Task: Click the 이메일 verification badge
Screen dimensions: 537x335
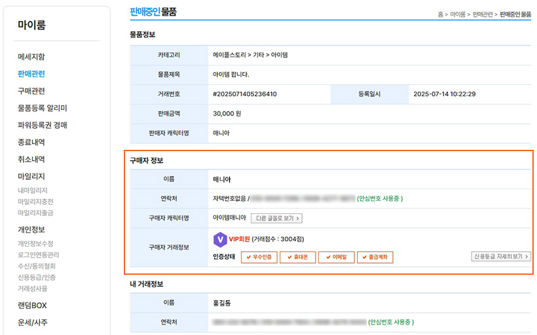Action: [x=336, y=257]
